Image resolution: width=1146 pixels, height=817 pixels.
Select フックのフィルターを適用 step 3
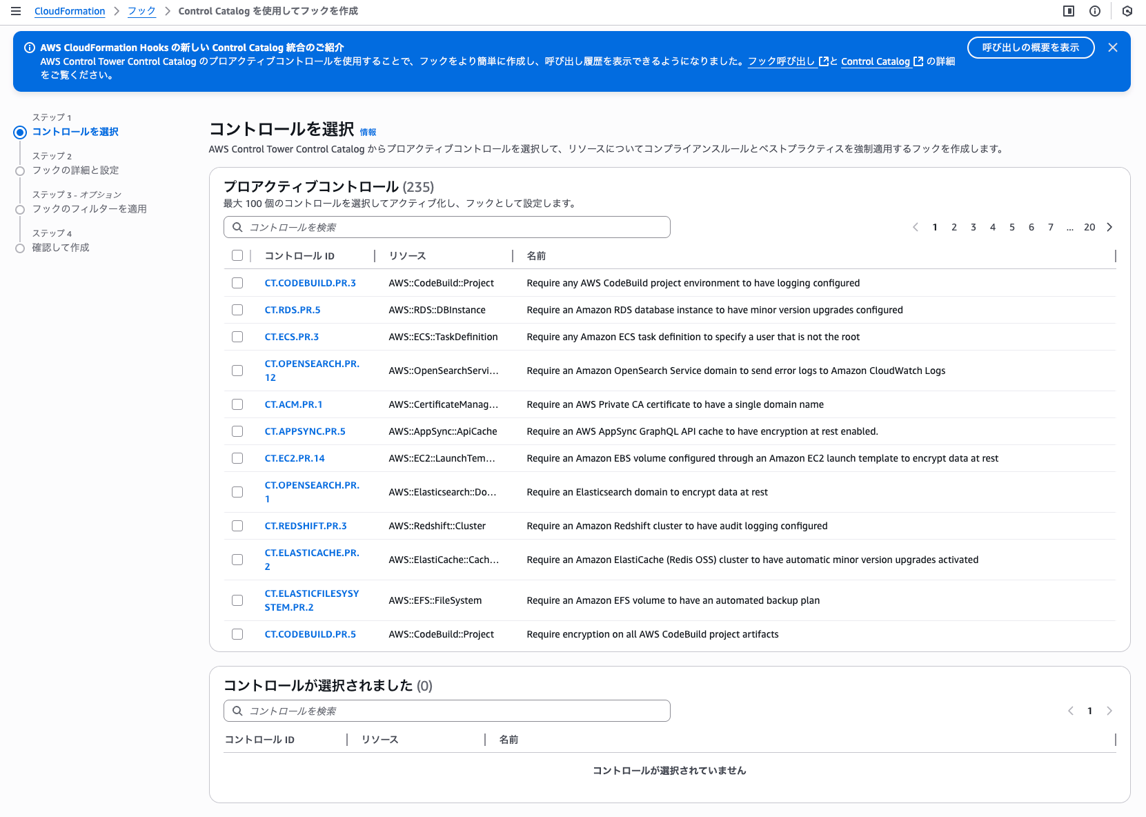click(x=89, y=208)
